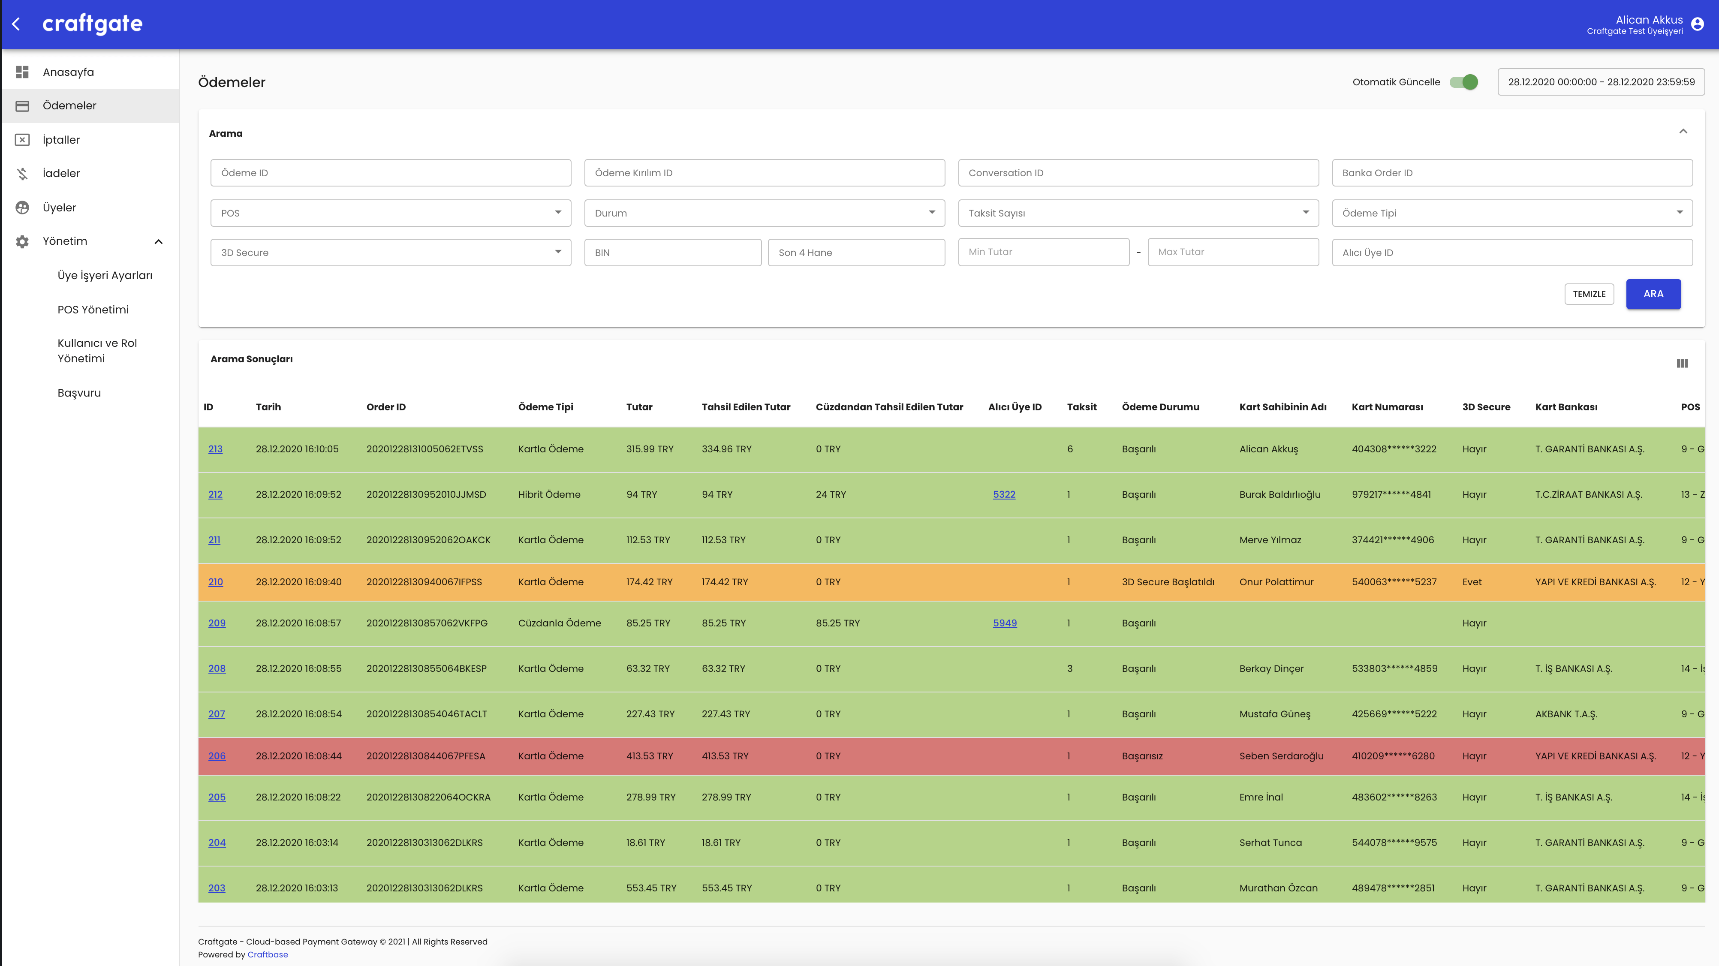Viewport: 1719px width, 966px height.
Task: Click the İadeler refund icon
Action: tap(22, 174)
